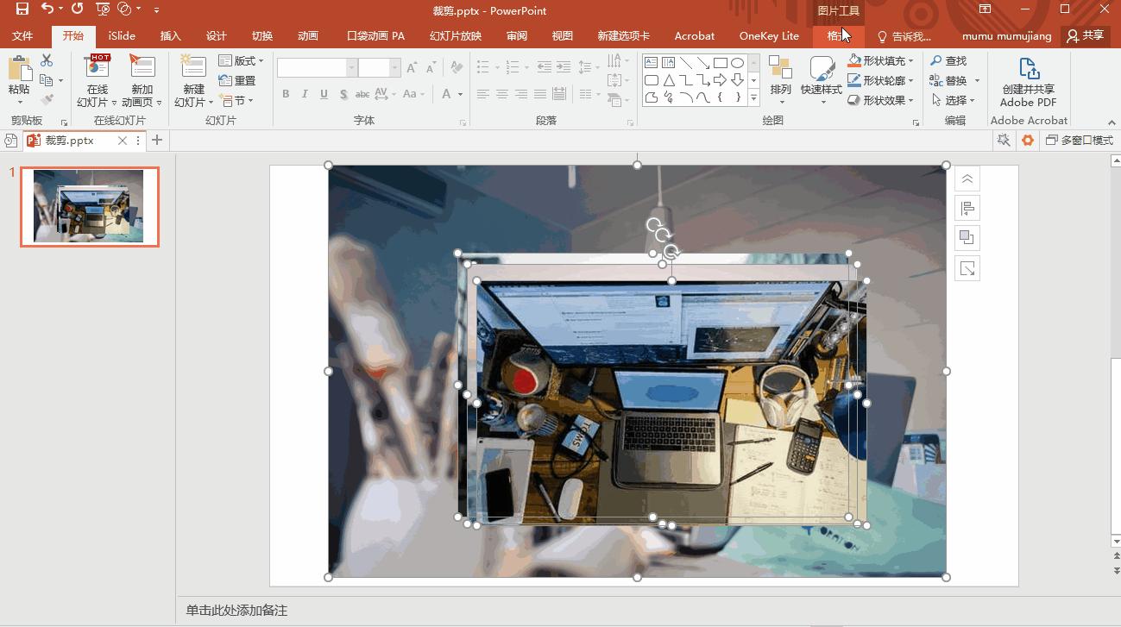Click the 查找 (Find) magnifier icon
The height and width of the screenshot is (627, 1121).
click(936, 61)
